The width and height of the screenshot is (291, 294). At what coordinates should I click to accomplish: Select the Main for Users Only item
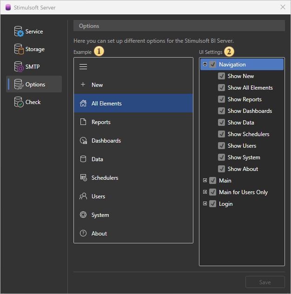(x=243, y=192)
